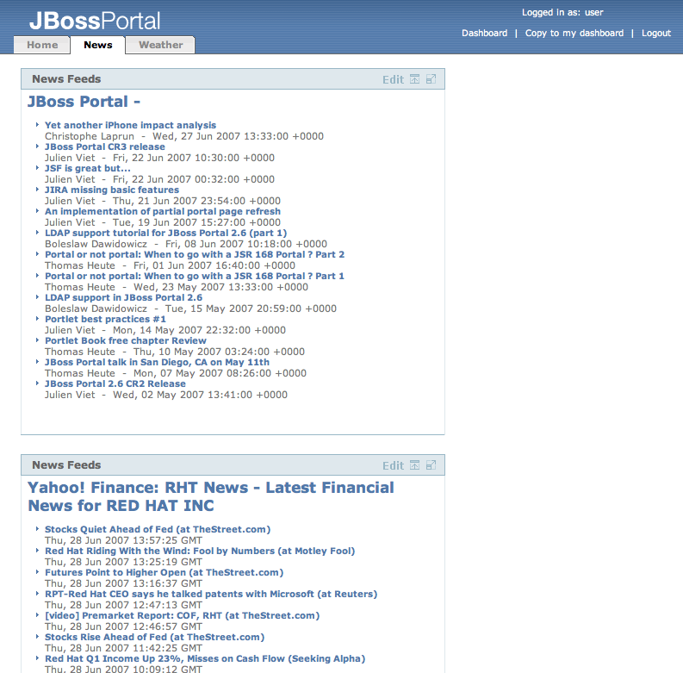The height and width of the screenshot is (673, 683).
Task: Click Edit on the Yahoo Finance feed portlet
Action: 393,465
